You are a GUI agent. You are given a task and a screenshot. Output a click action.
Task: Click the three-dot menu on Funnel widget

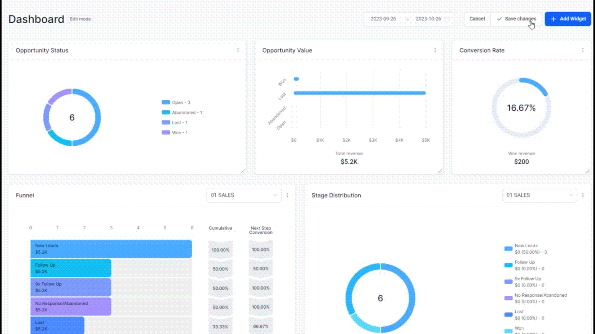click(287, 195)
